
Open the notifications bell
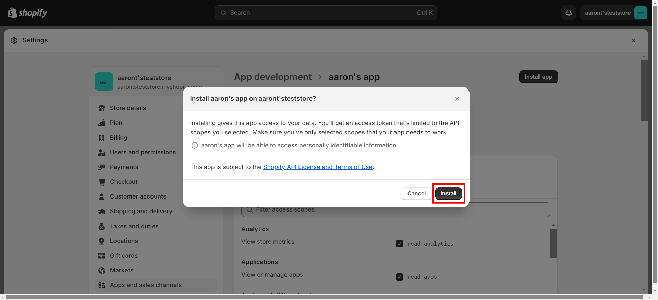click(x=569, y=13)
